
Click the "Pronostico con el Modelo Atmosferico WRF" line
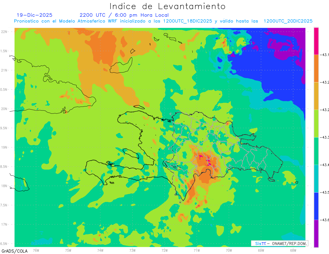point(163,21)
